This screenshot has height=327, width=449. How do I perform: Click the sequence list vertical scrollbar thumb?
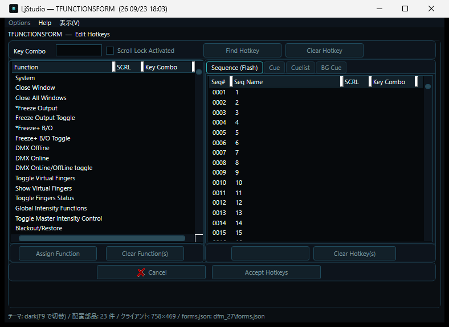point(428,86)
